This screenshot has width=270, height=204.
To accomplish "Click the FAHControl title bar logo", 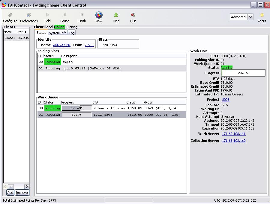I will [x=4, y=5].
